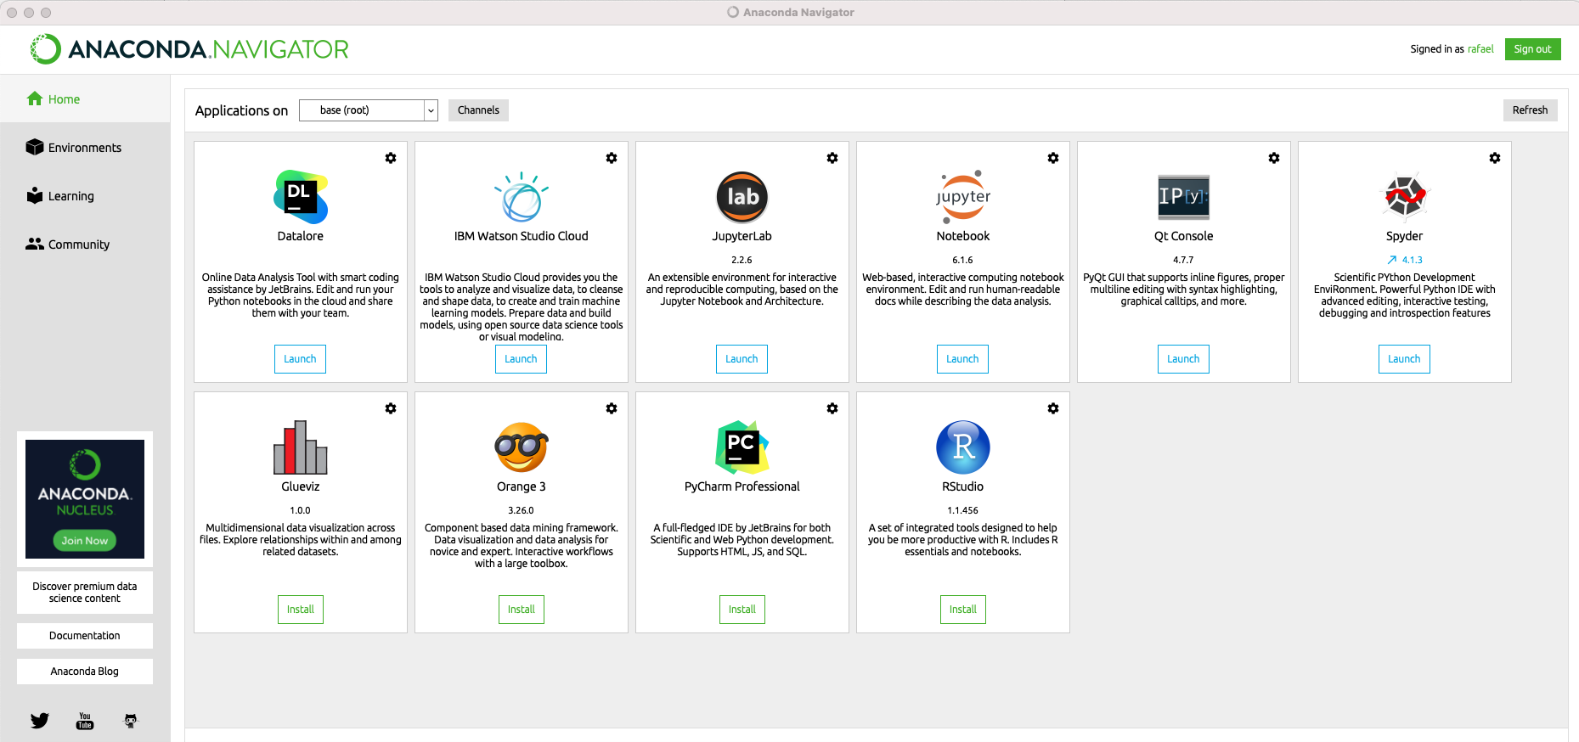Screen dimensions: 1579x742
Task: Launch Jupyter Notebook
Action: point(962,359)
